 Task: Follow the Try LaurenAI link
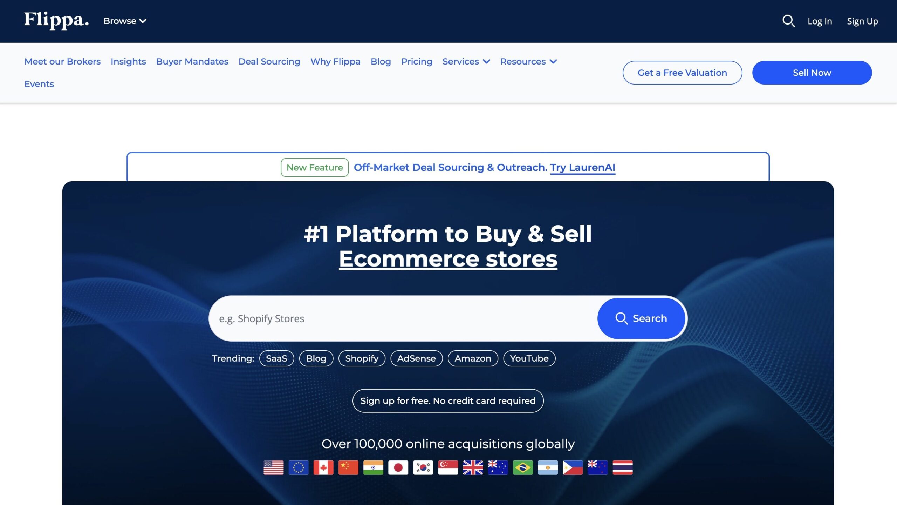click(582, 167)
